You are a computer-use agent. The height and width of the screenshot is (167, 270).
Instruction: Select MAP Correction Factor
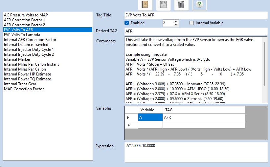click(48, 89)
